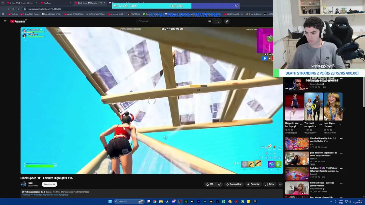Click the YouTube Premium logo
Screen dimensions: 365x205
tap(18, 21)
